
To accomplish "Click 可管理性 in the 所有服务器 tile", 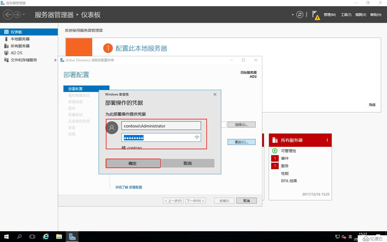I will 289,151.
